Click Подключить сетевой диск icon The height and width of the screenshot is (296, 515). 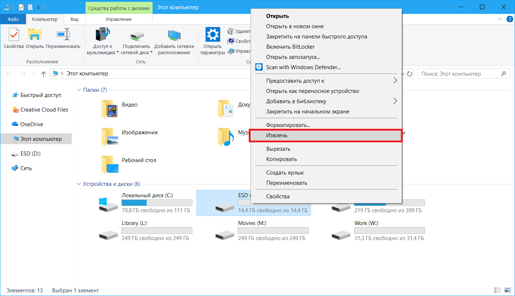[136, 36]
